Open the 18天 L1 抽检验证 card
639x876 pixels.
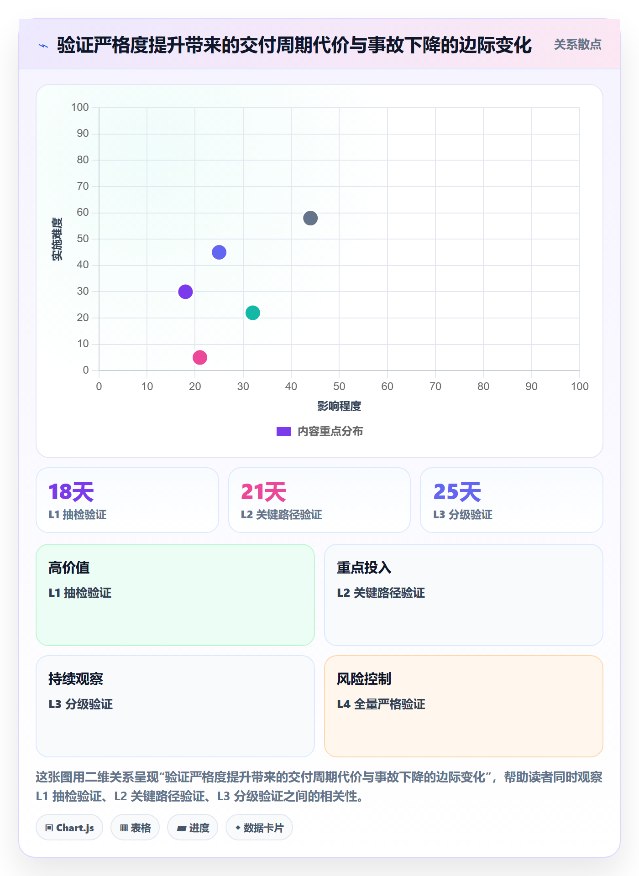(127, 500)
